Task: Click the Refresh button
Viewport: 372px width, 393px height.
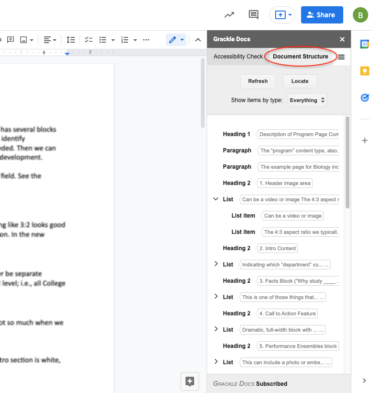Action: pos(258,81)
